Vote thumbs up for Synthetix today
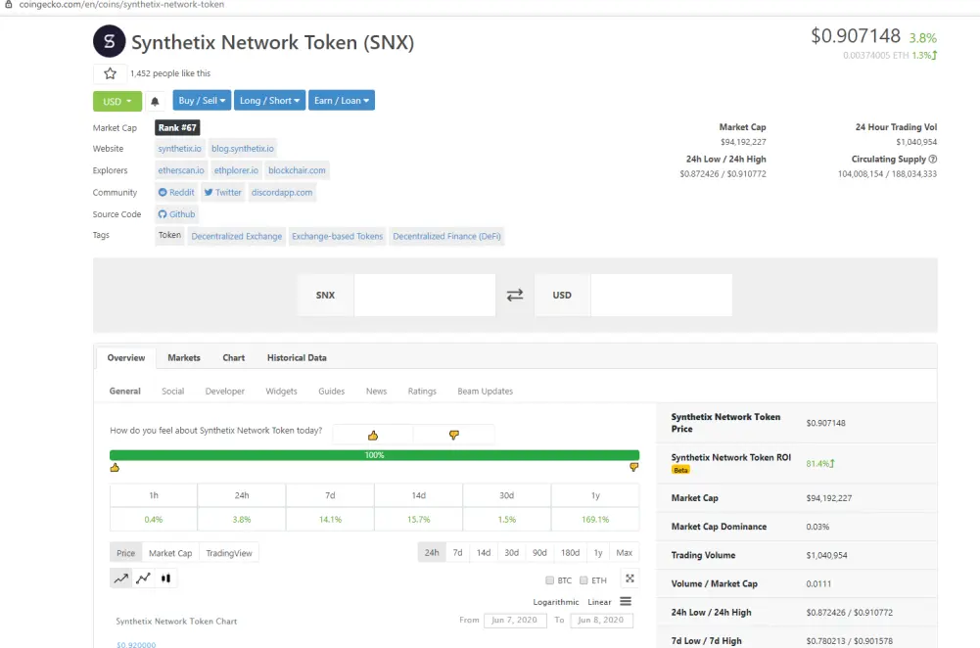The image size is (980, 648). (x=372, y=435)
